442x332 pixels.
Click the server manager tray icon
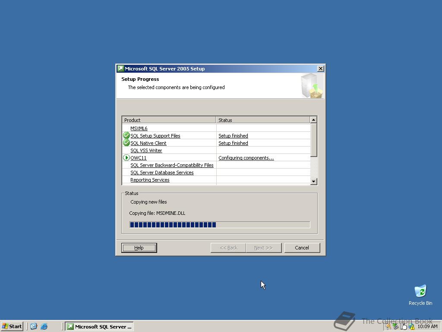(x=404, y=327)
